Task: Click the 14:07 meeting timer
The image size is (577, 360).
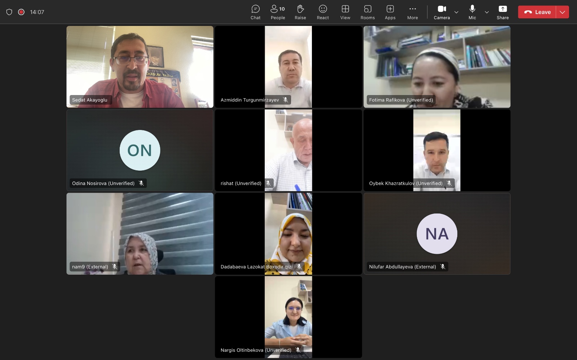Action: [x=37, y=12]
